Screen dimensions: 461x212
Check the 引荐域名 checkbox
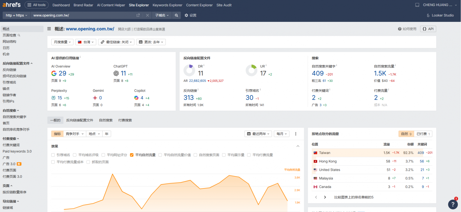[x=53, y=155]
